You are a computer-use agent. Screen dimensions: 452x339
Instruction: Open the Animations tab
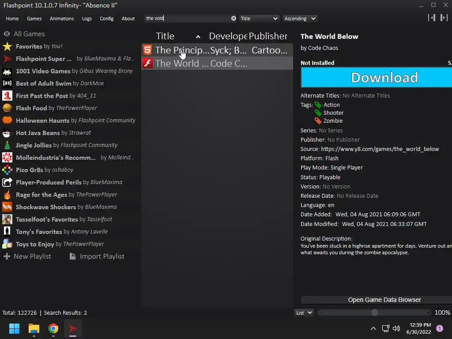62,19
